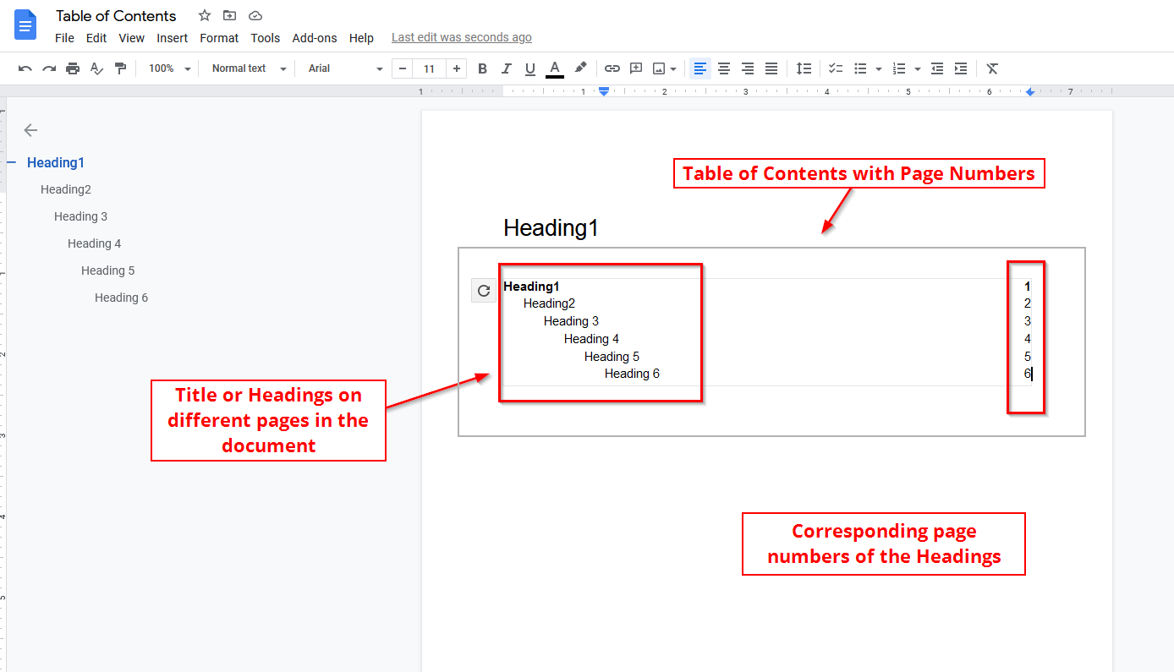Check cloud save status icon
1174x672 pixels.
click(x=255, y=15)
